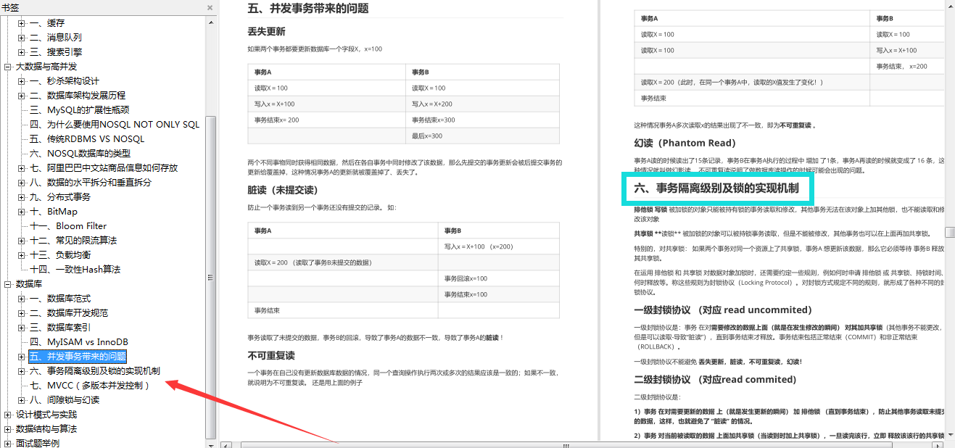Open bookmark 一、缓存
The image size is (955, 448).
[47, 23]
